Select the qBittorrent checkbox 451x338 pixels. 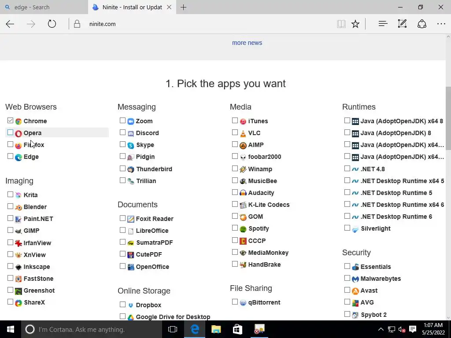click(x=235, y=302)
